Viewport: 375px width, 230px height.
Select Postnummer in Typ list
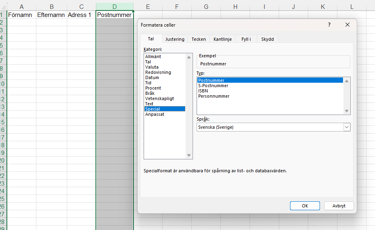(270, 80)
